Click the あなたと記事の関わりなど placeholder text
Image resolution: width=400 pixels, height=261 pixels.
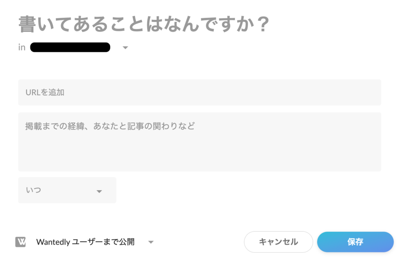pos(144,126)
